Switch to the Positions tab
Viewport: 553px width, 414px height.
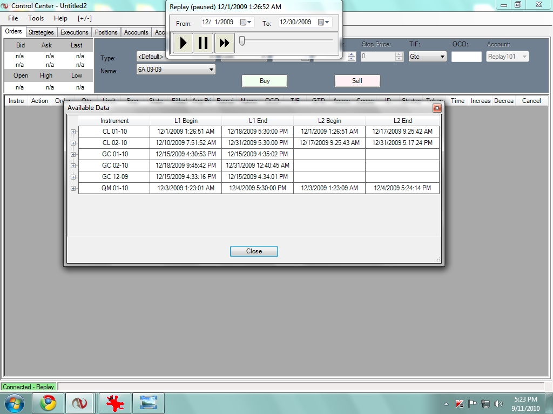tap(106, 32)
